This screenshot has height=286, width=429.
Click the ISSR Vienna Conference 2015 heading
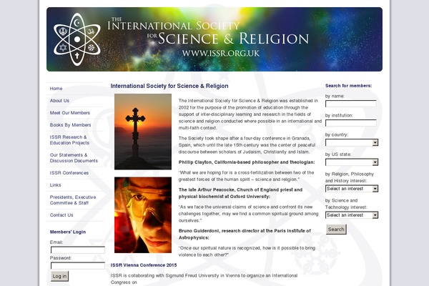144,265
